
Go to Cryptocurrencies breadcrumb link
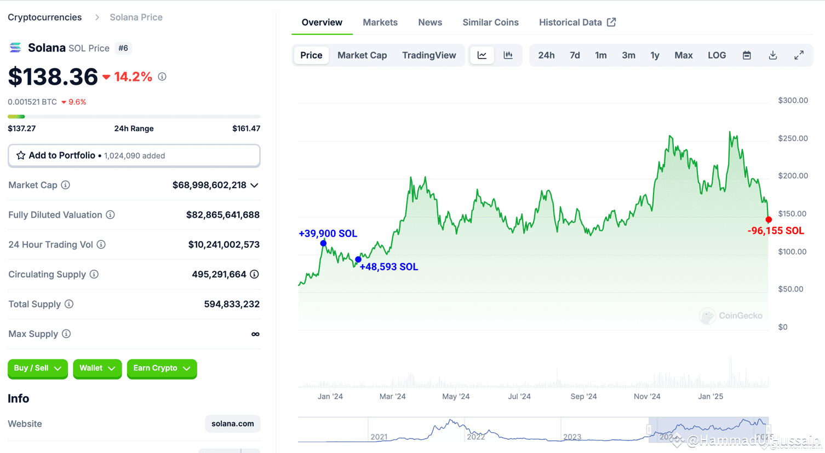click(x=45, y=18)
